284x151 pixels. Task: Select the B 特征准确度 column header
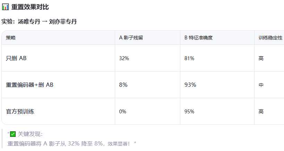[x=198, y=38]
